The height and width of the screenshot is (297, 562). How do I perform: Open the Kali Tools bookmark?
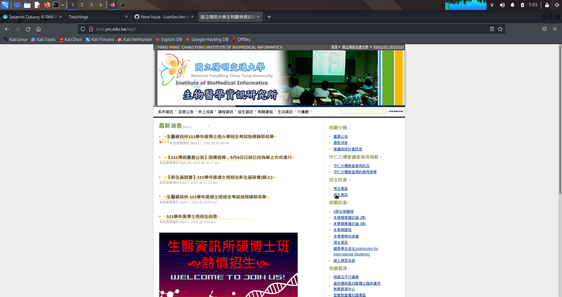coord(43,40)
